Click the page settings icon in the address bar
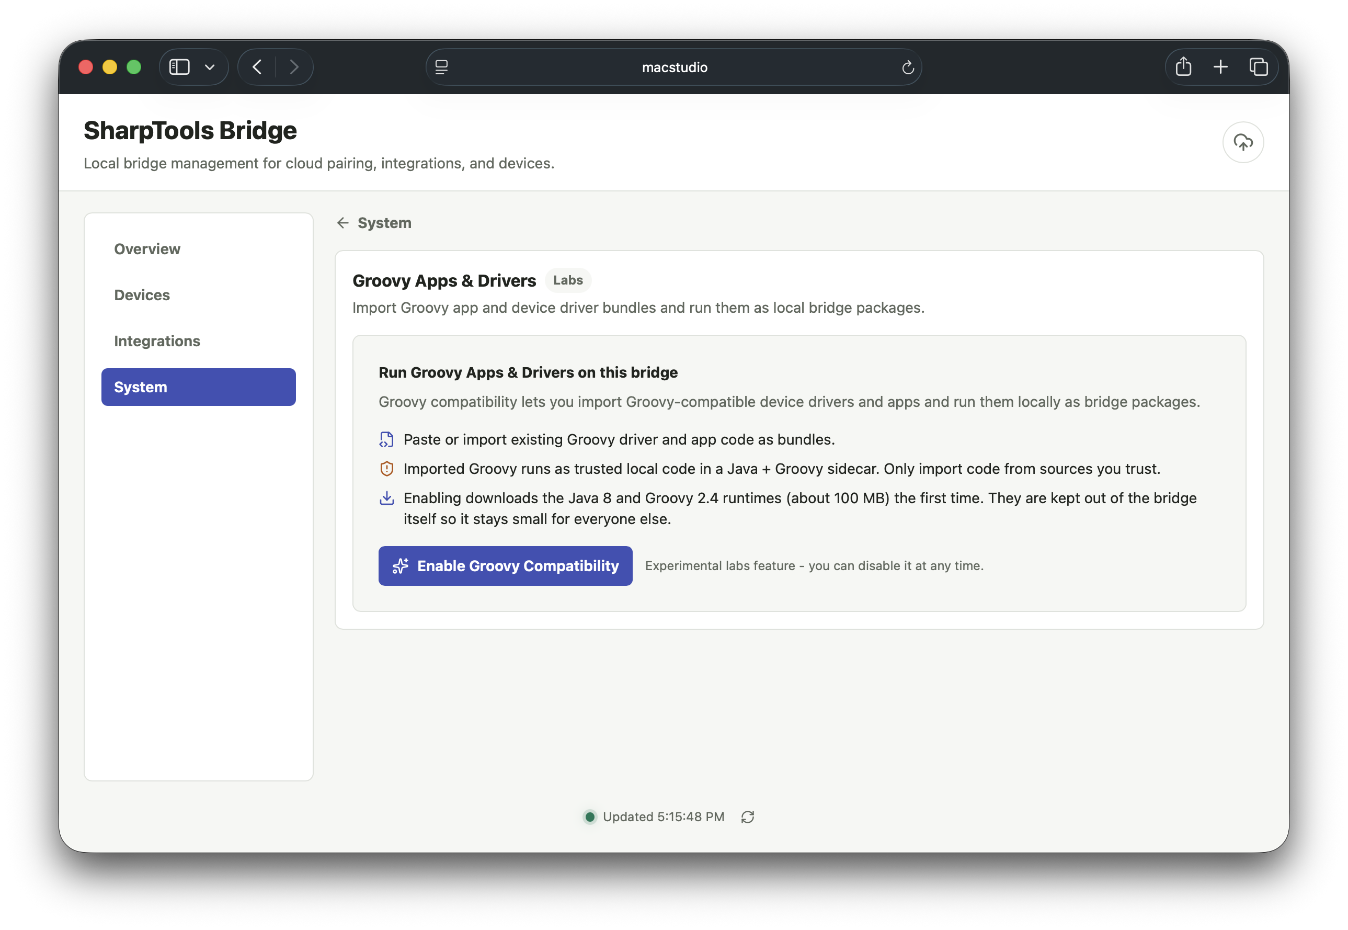The height and width of the screenshot is (930, 1348). 441,67
